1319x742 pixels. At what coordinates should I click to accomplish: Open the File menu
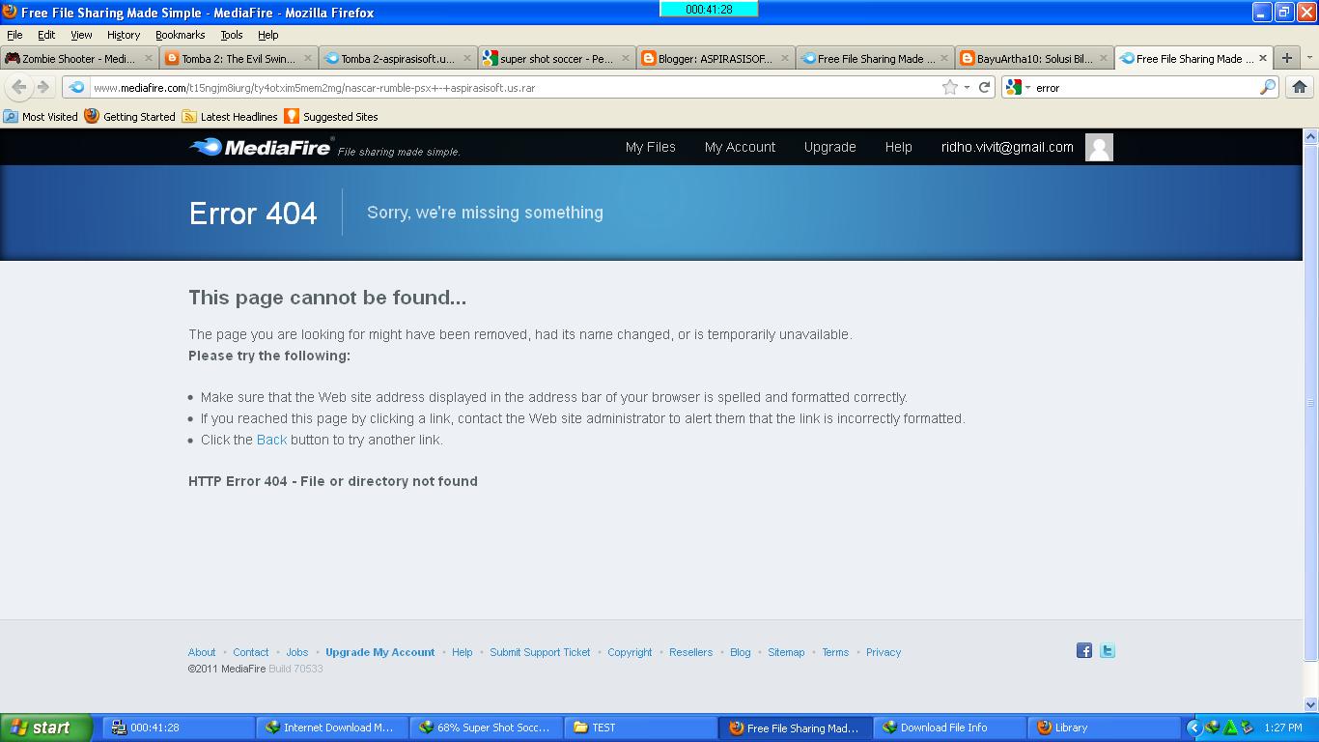pos(14,35)
